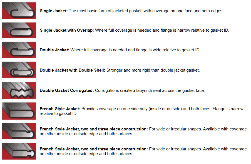Open the Double Jacket gasket thumbnail
251x164 pixels.
[x=19, y=50]
